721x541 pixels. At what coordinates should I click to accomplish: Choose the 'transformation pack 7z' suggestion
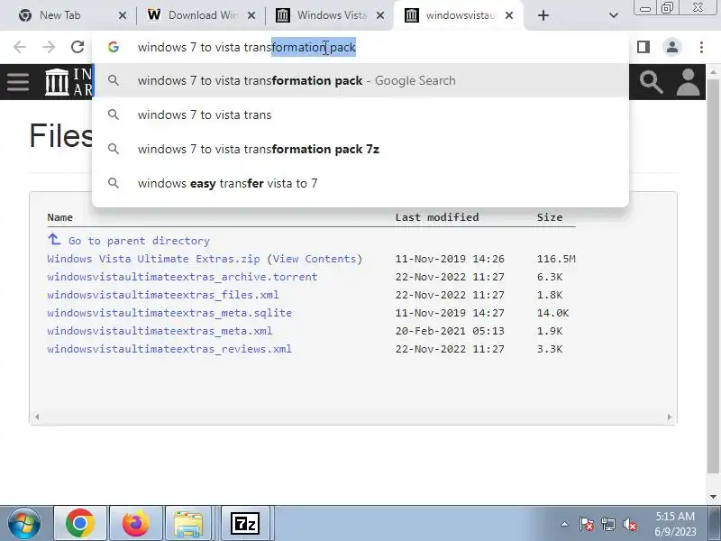pyautogui.click(x=360, y=149)
